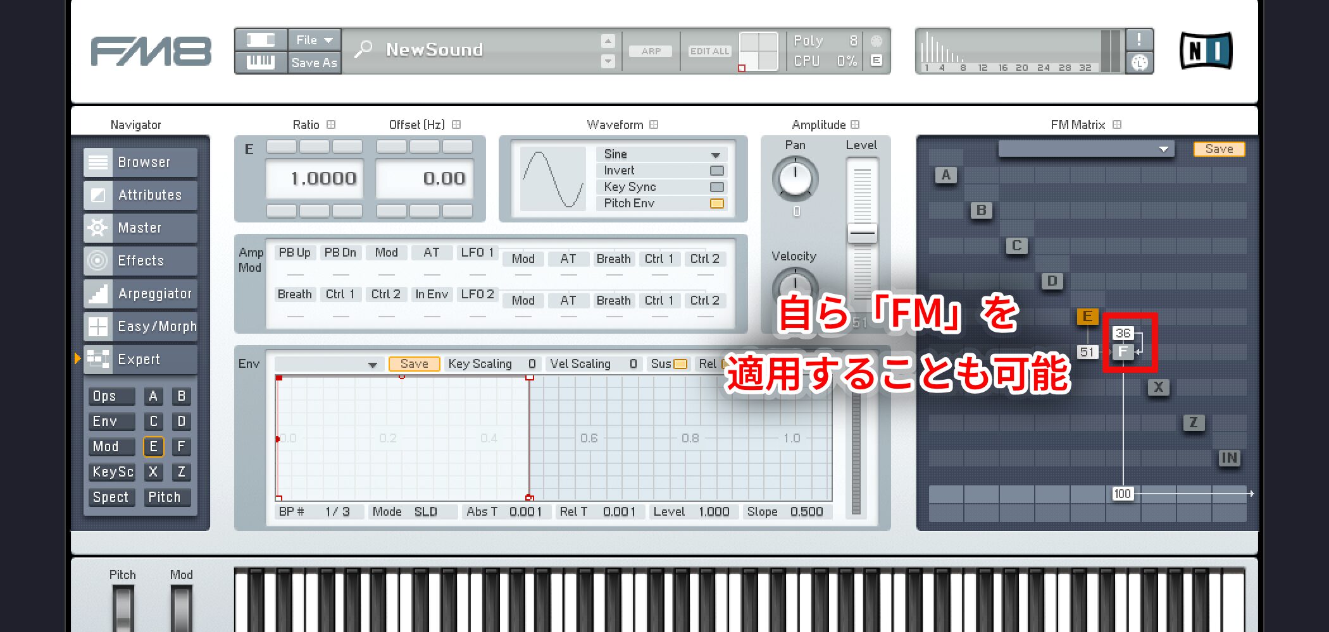Toggle the envelope Sus switch

coord(681,364)
